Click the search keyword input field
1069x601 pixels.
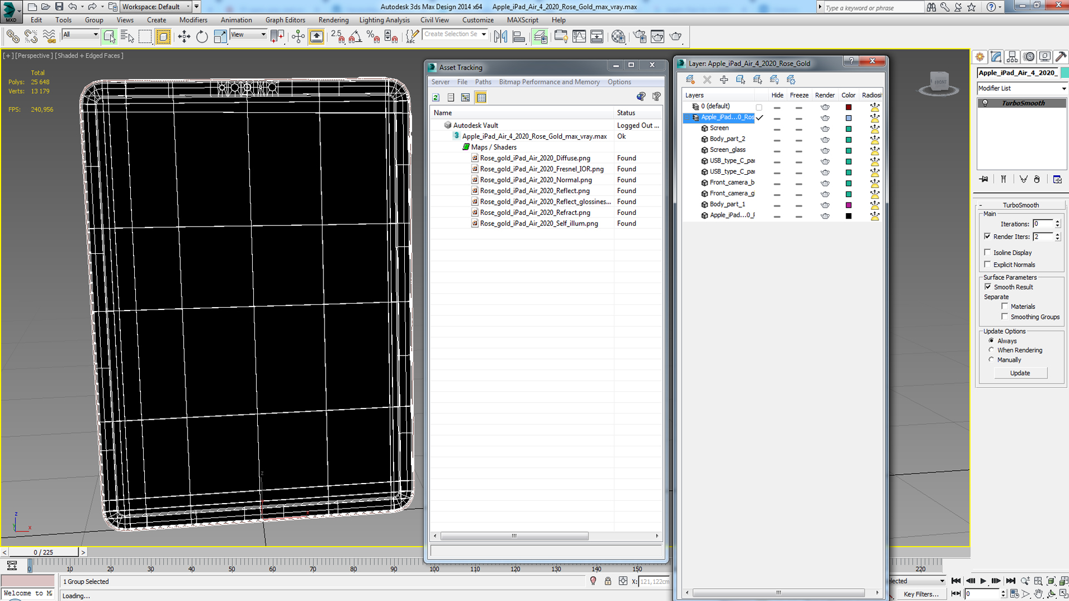pos(874,7)
